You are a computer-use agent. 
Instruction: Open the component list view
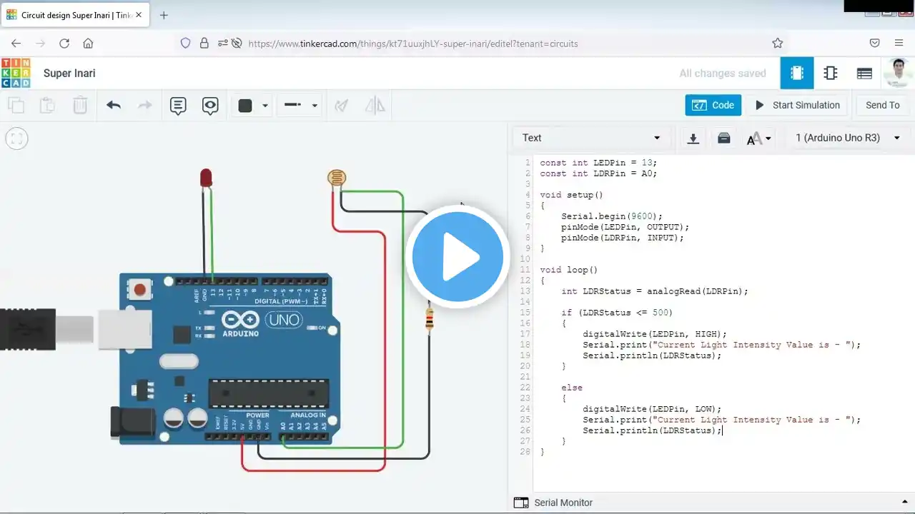click(864, 73)
